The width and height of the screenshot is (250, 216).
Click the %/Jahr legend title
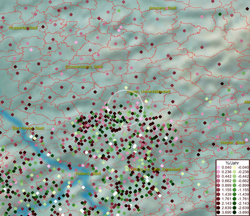click(232, 163)
